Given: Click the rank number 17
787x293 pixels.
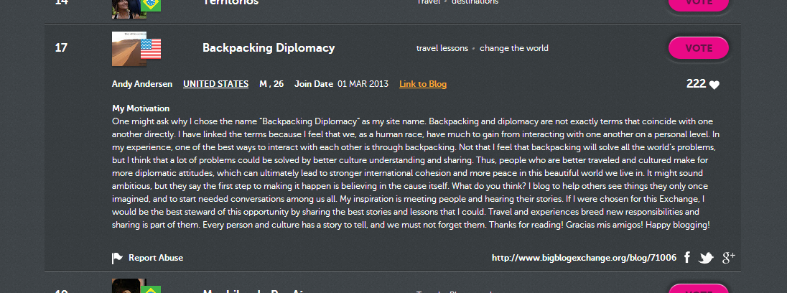Looking at the screenshot, I should (x=61, y=48).
